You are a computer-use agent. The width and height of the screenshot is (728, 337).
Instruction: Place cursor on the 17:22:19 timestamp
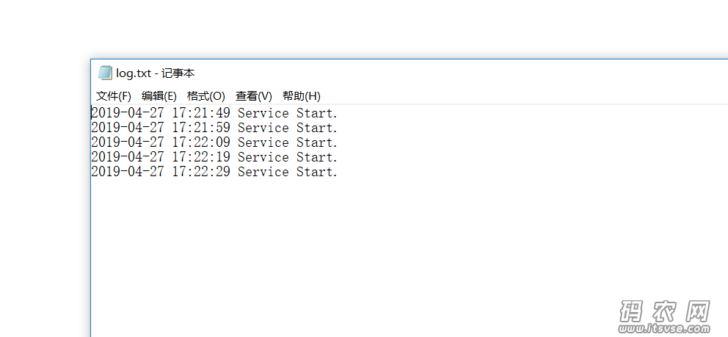201,157
